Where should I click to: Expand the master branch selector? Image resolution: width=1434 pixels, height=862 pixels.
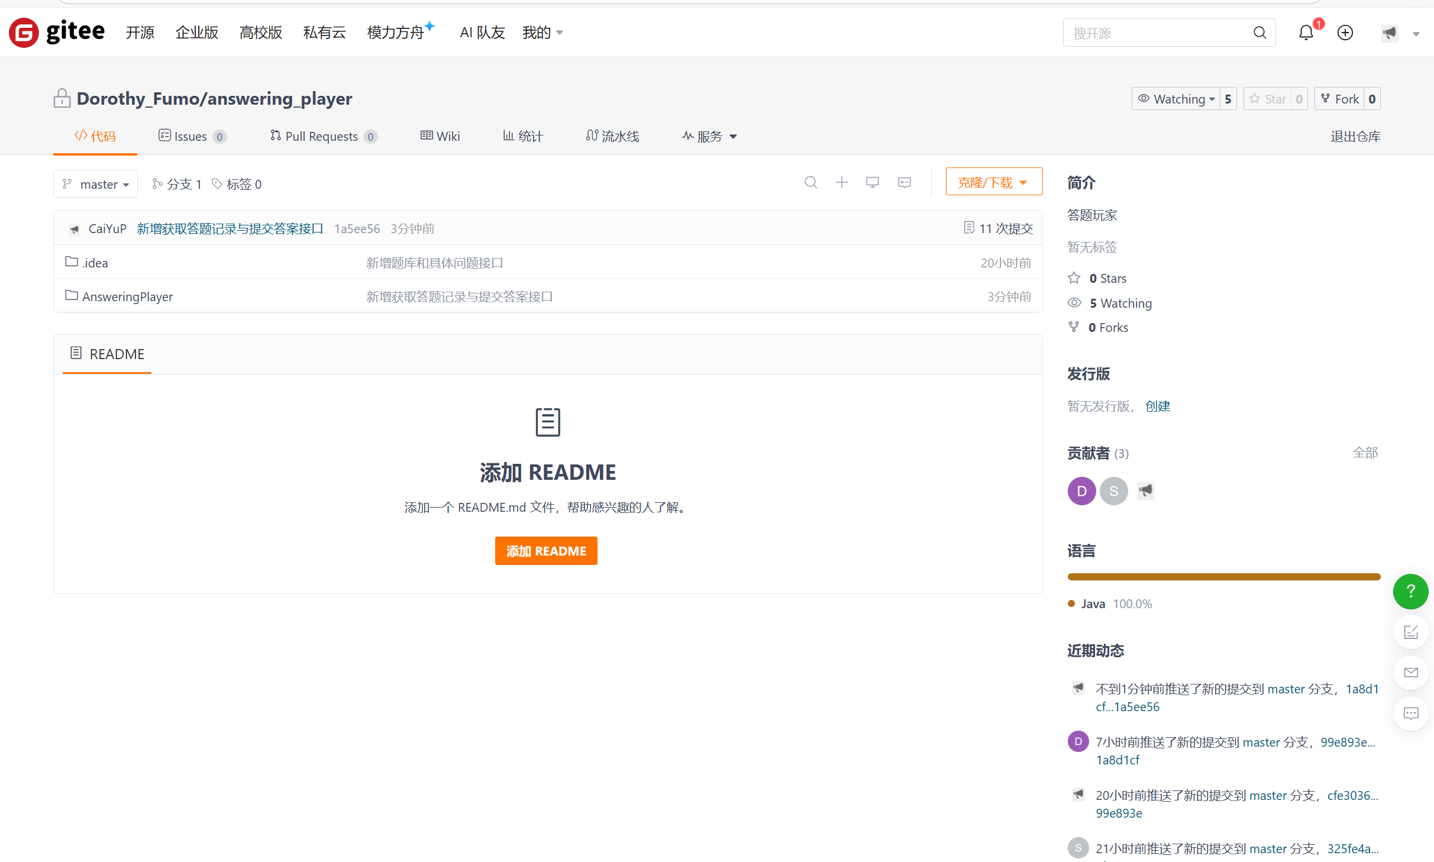click(96, 184)
